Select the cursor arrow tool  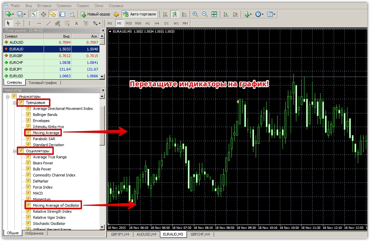(8, 23)
